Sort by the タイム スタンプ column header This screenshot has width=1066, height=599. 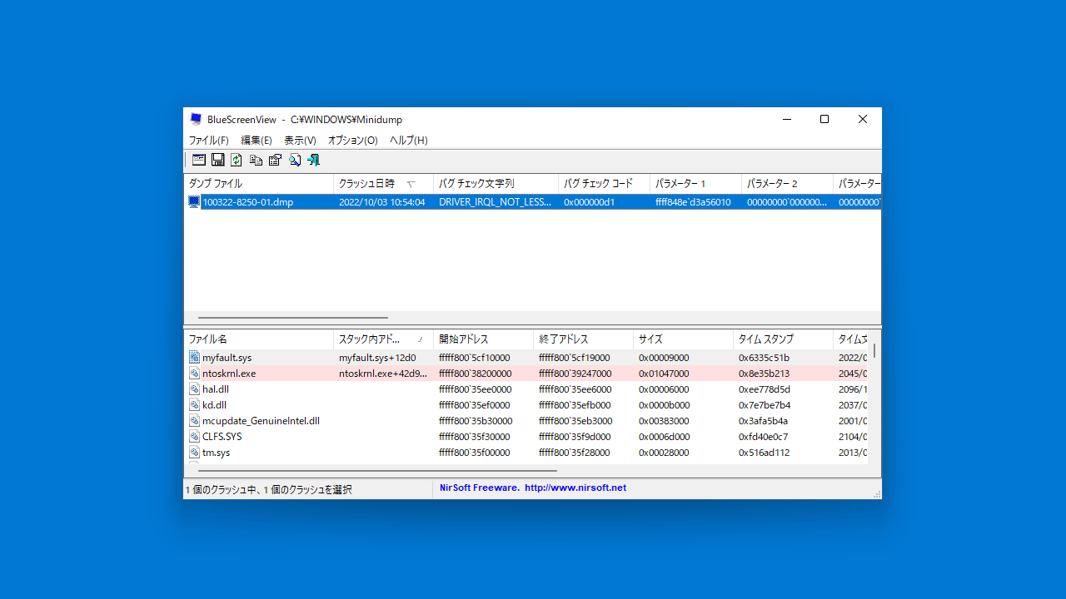coord(783,339)
